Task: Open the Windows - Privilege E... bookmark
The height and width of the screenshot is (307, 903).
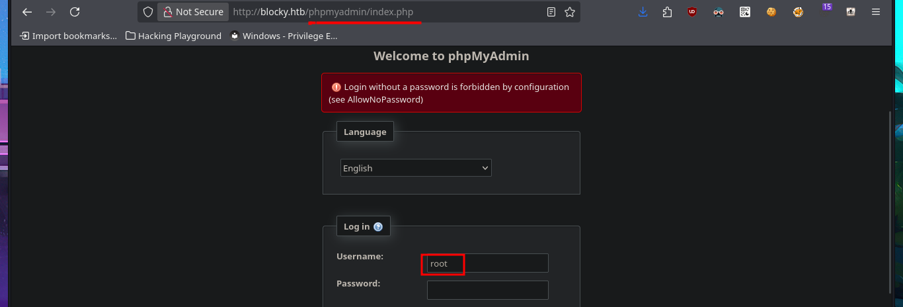Action: 284,36
